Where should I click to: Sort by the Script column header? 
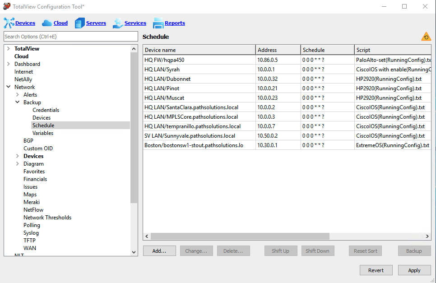(393, 50)
